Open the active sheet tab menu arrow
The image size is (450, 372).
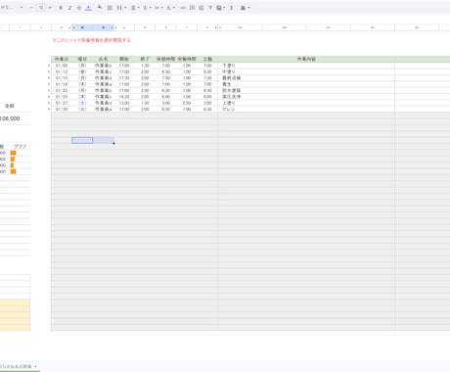click(x=35, y=366)
